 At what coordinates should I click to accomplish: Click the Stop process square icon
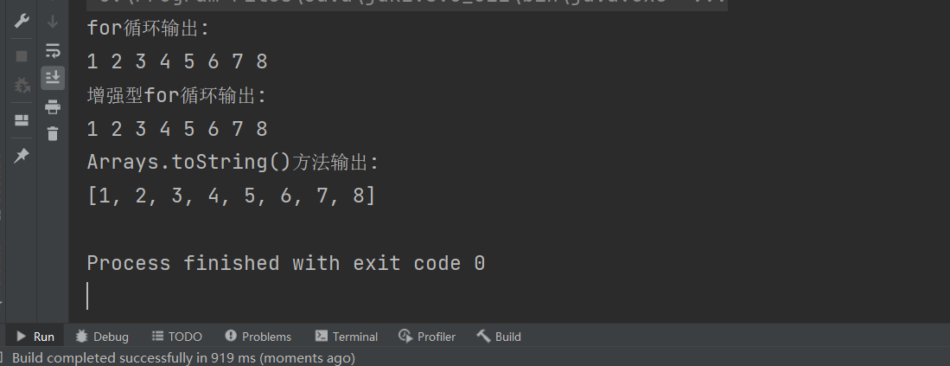[x=22, y=55]
